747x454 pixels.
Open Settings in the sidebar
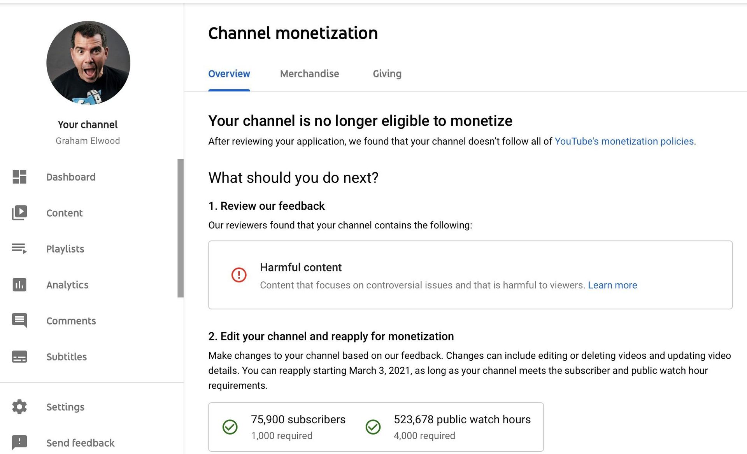click(x=65, y=407)
